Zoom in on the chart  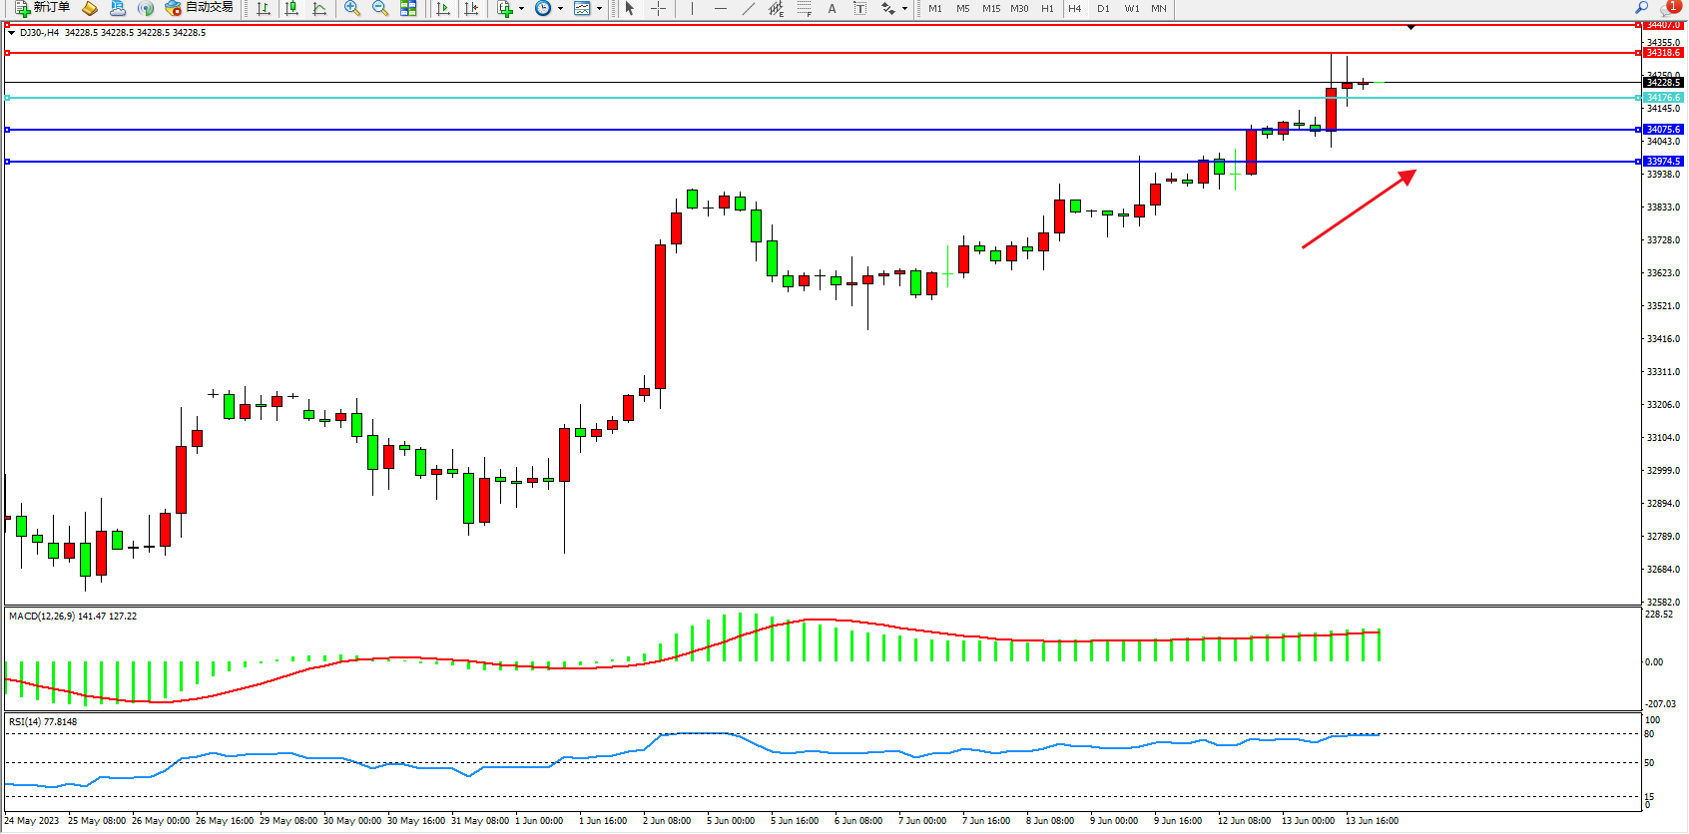pyautogui.click(x=352, y=8)
